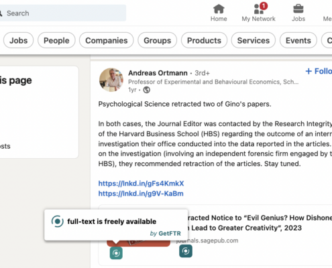The image size is (332, 268).
Task: Filter results by People
Action: (x=56, y=40)
